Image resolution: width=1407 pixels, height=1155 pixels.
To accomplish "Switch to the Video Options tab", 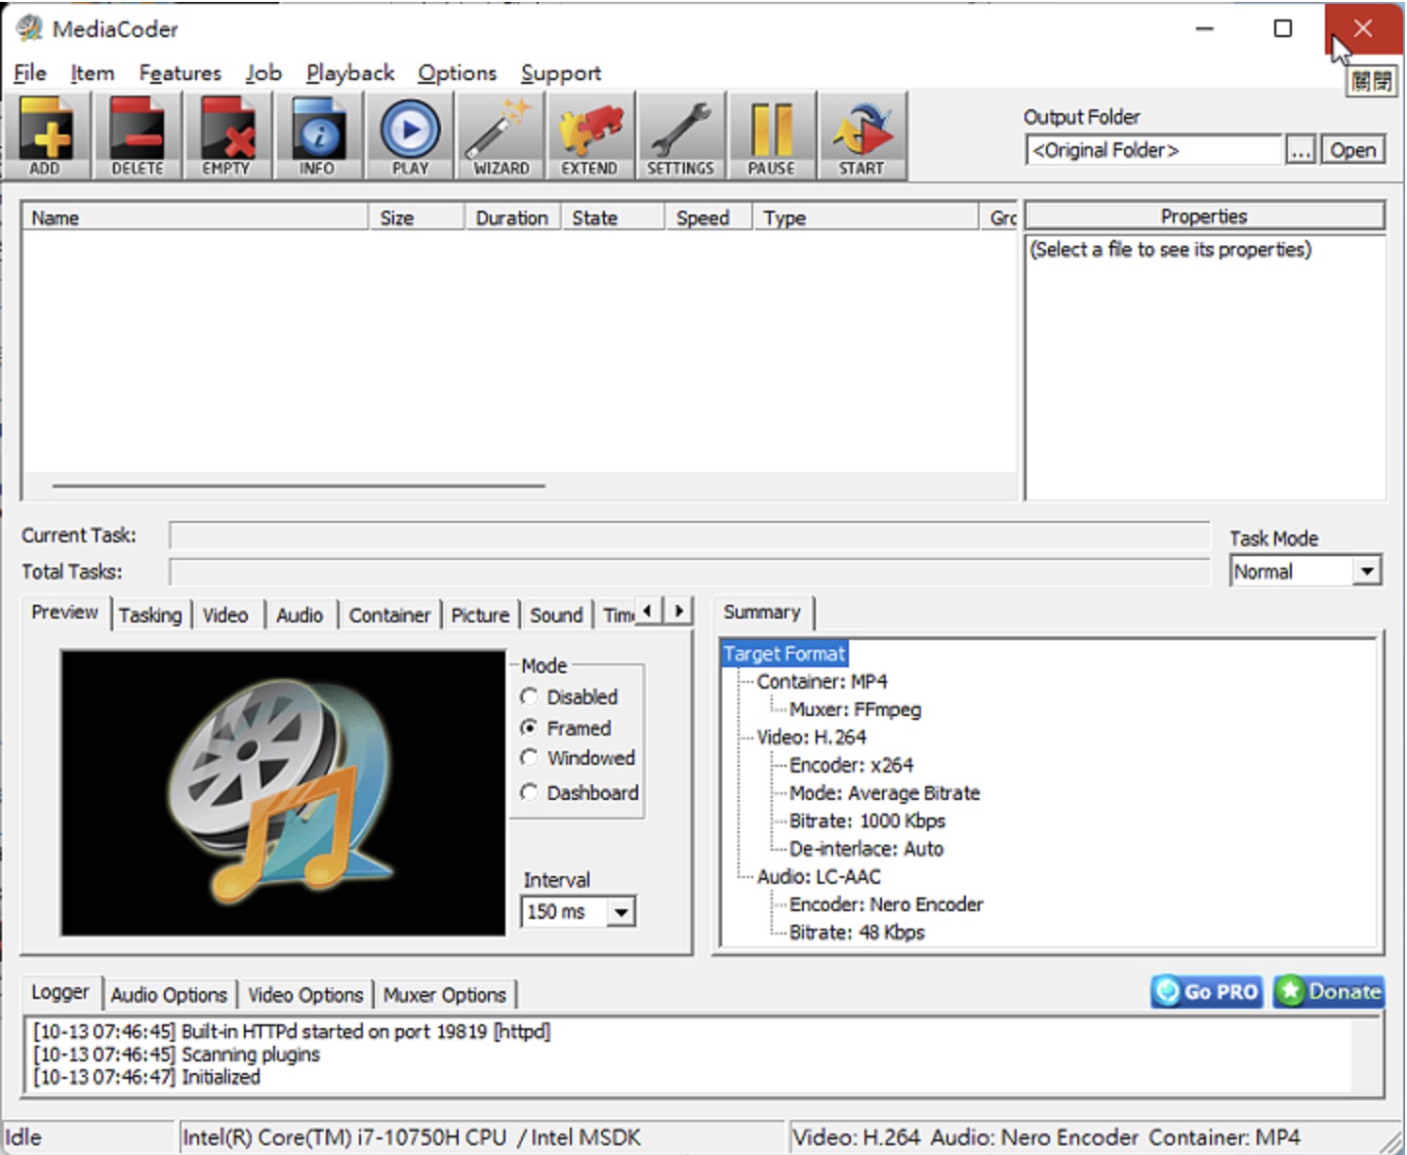I will tap(305, 995).
